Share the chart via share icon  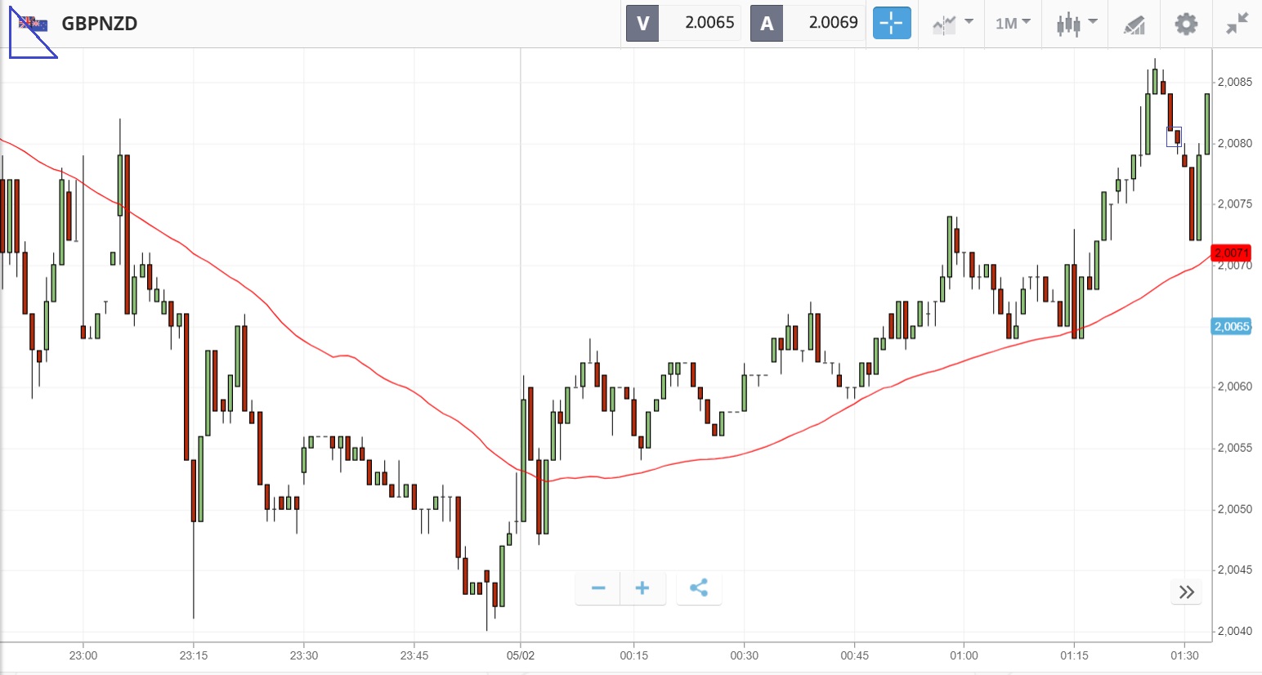click(x=699, y=588)
